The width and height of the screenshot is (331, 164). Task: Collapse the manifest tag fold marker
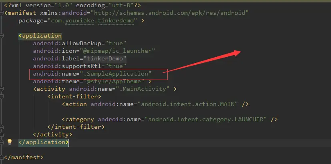[x=2, y=13]
